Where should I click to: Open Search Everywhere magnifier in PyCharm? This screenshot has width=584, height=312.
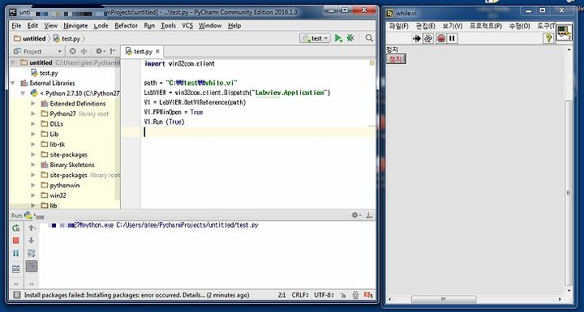click(369, 38)
